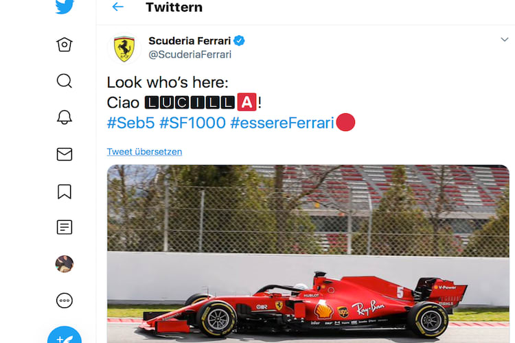The image size is (515, 343).
Task: Click the back arrow next to Twittern
Action: (118, 8)
